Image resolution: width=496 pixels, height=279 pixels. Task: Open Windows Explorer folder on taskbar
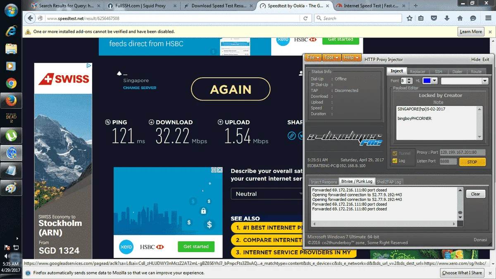(x=11, y=48)
